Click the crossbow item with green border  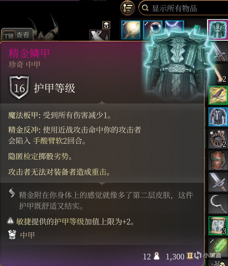click(218, 95)
